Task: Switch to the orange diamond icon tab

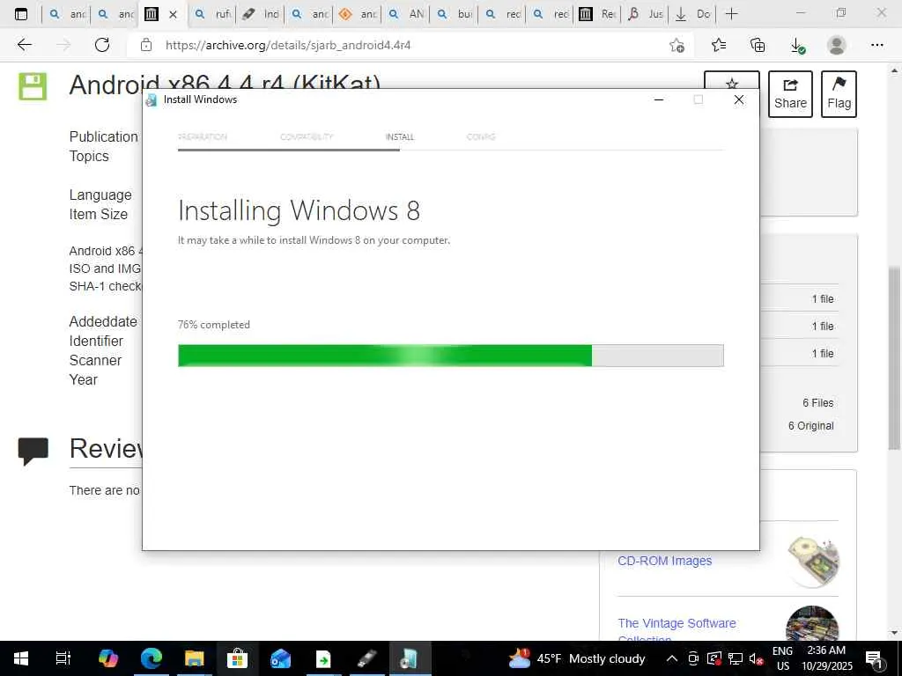Action: tap(358, 14)
